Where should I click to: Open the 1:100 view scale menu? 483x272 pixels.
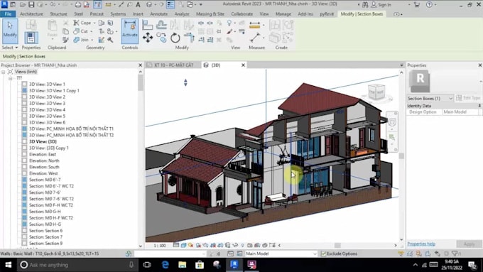160,246
